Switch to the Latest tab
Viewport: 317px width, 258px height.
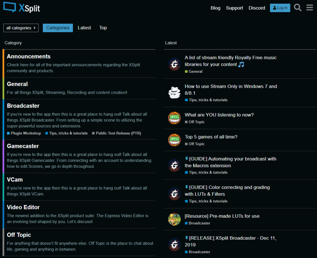click(x=84, y=28)
